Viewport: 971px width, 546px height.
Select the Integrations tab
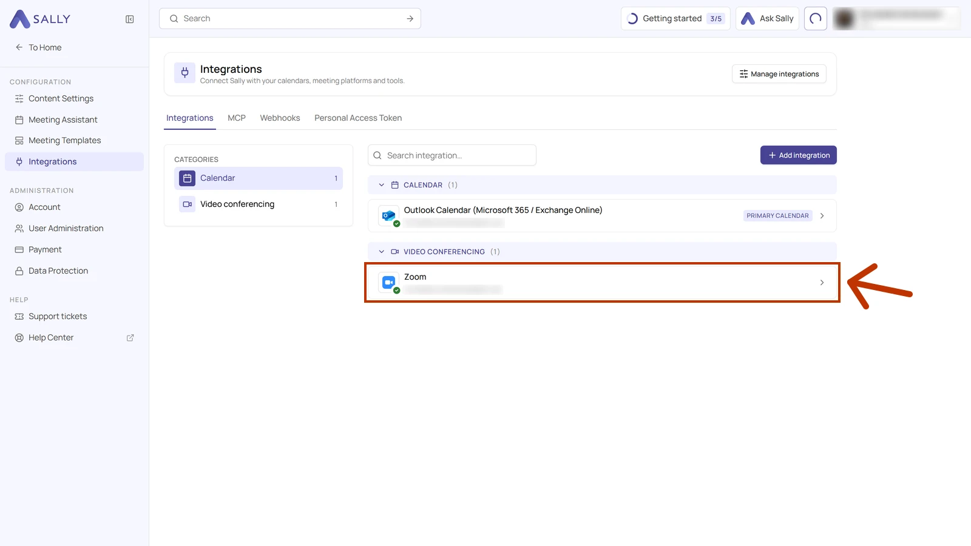(x=190, y=118)
